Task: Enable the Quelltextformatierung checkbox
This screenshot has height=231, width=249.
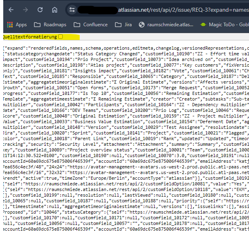Action: 60,37
